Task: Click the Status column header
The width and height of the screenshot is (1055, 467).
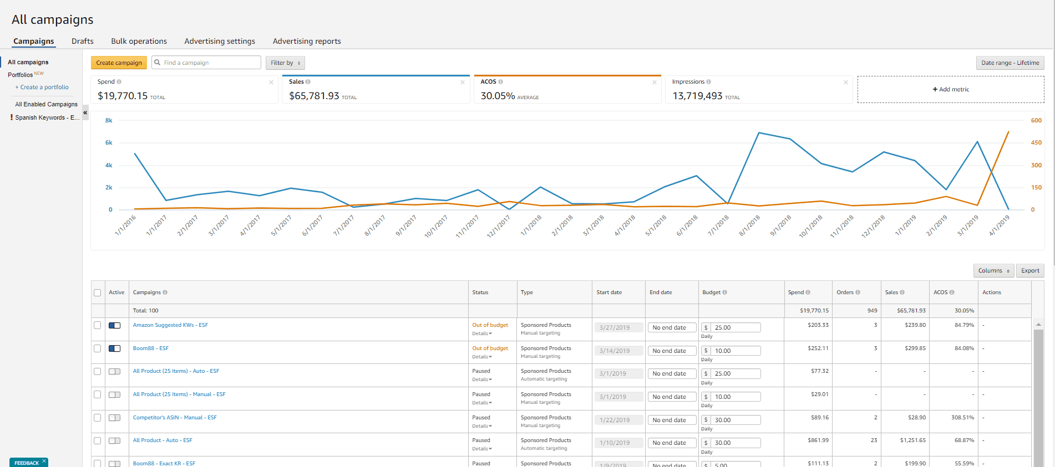Action: (x=480, y=292)
